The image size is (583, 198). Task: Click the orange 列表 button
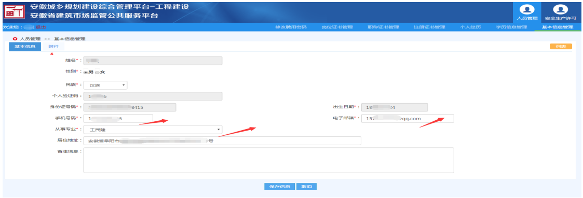pos(561,47)
